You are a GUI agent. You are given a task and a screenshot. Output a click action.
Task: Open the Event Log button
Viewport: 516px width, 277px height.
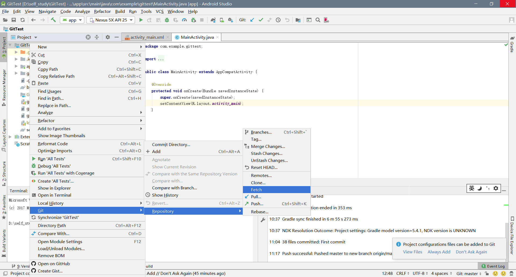493,266
